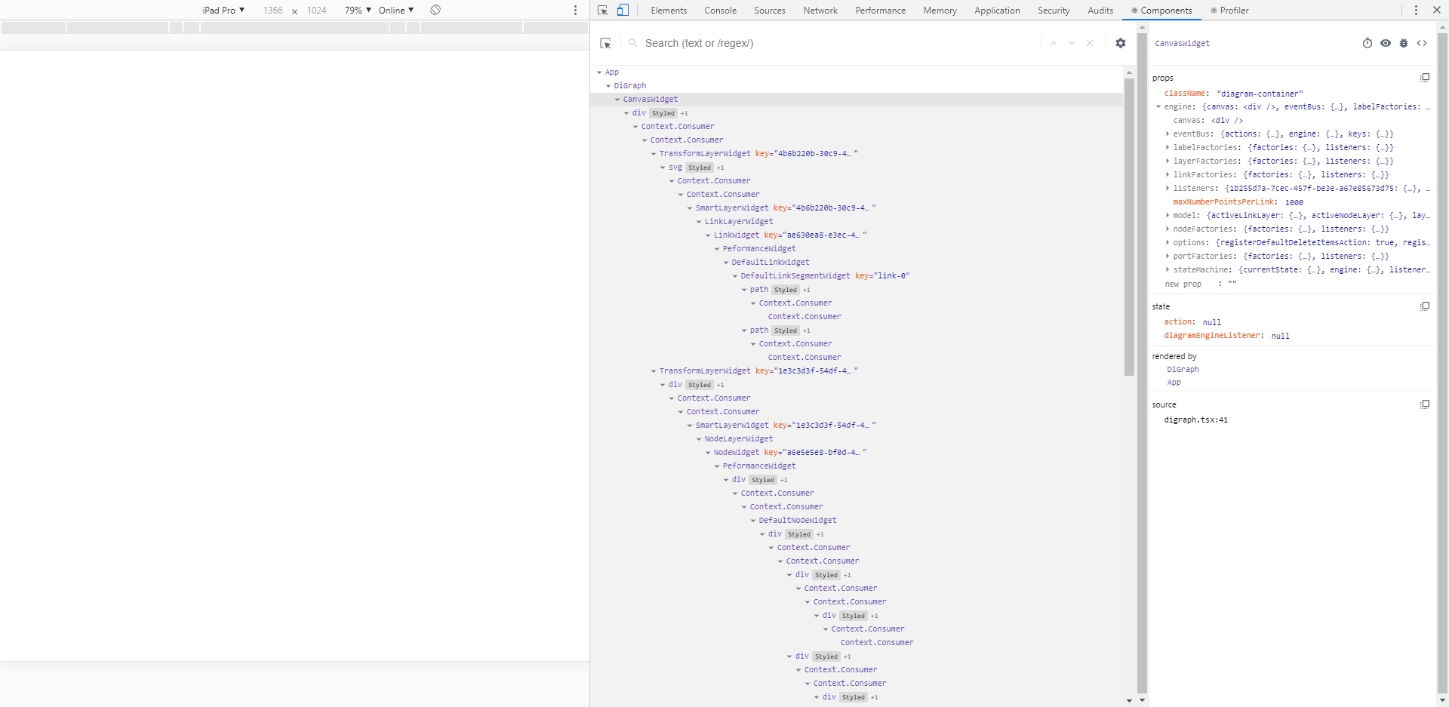Open the Online throttling dropdown

tap(396, 11)
